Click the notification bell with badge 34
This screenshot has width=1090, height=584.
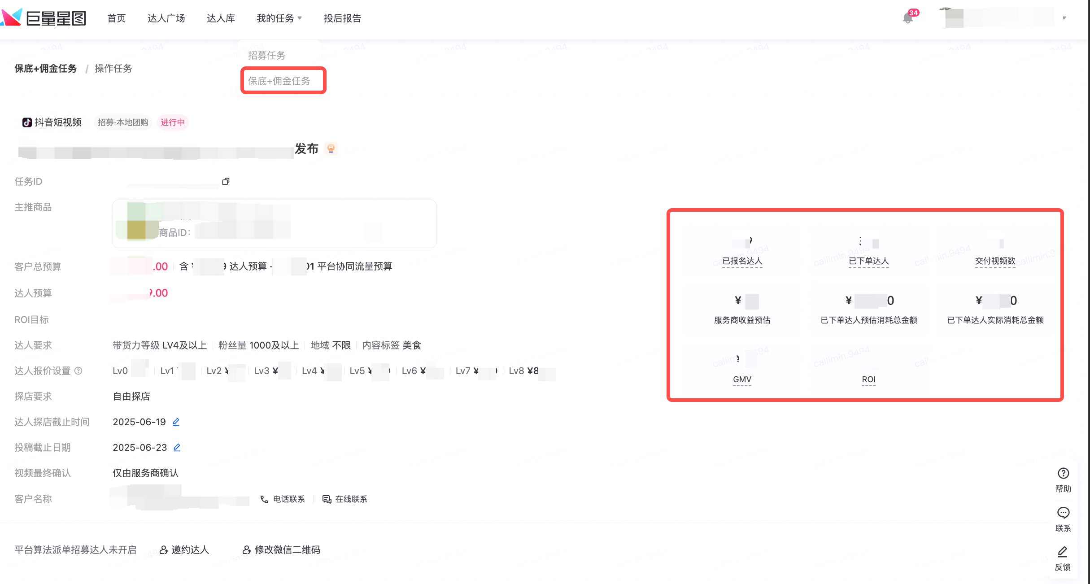[x=907, y=18]
